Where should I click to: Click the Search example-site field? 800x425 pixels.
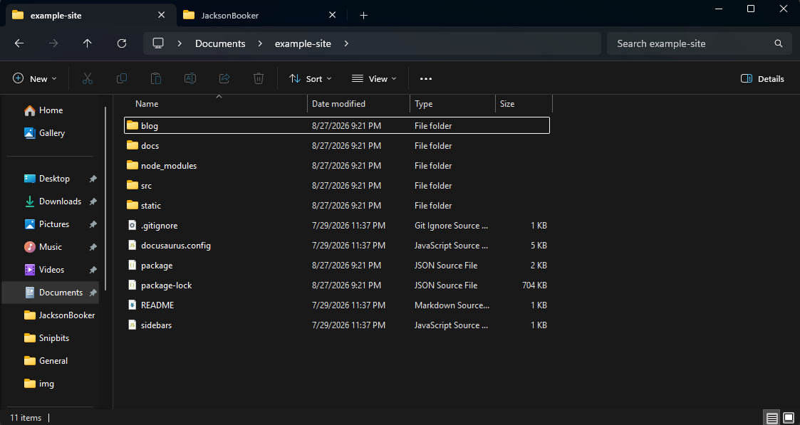click(x=700, y=43)
